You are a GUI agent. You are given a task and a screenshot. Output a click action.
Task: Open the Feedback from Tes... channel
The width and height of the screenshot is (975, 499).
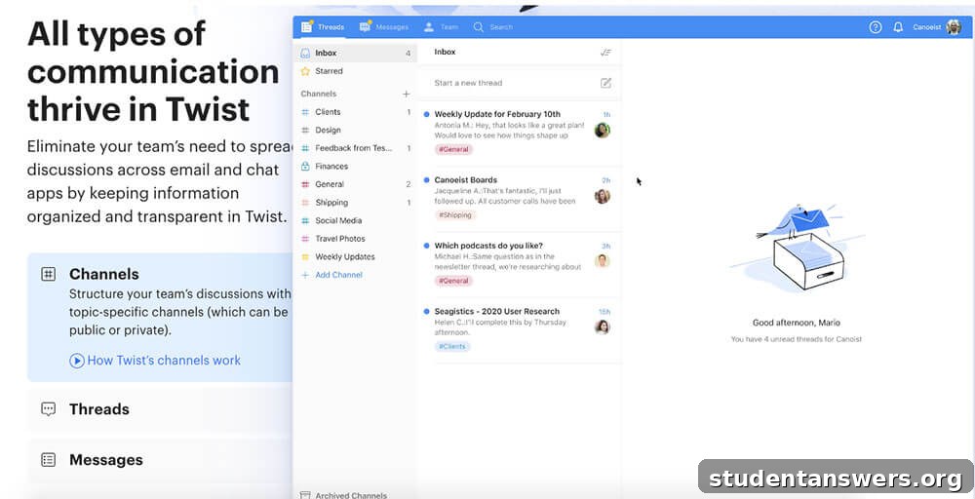(x=355, y=148)
